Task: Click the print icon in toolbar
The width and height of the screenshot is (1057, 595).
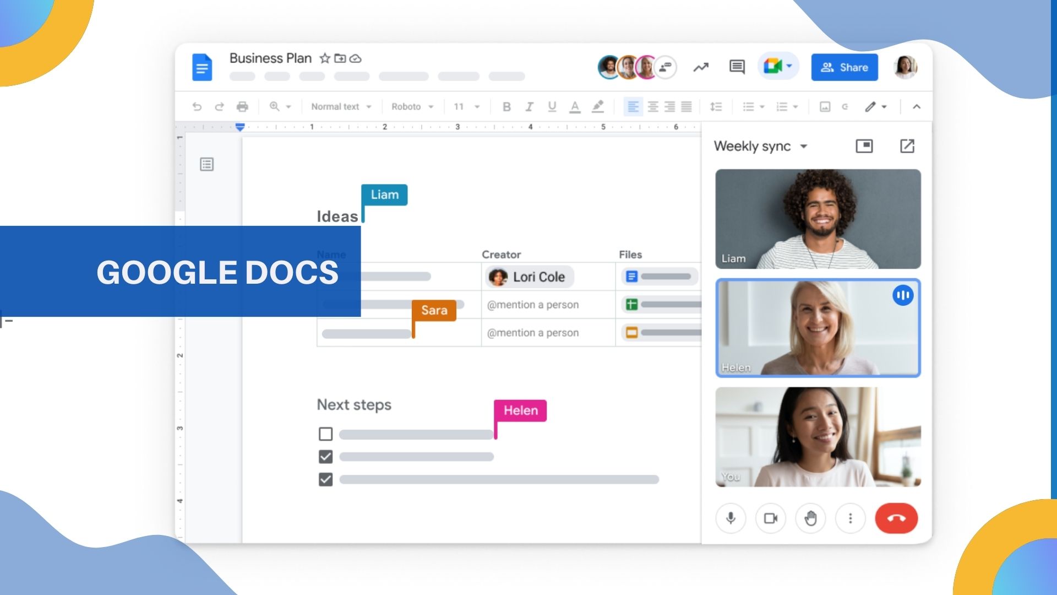Action: tap(242, 107)
